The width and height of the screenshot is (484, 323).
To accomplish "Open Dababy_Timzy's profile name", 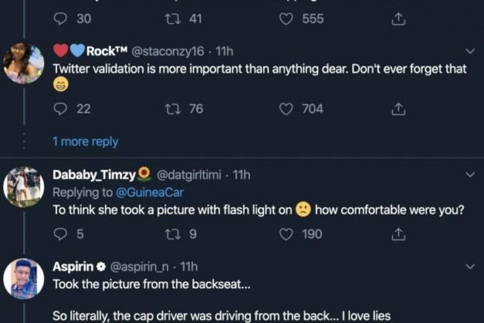I will click(94, 175).
